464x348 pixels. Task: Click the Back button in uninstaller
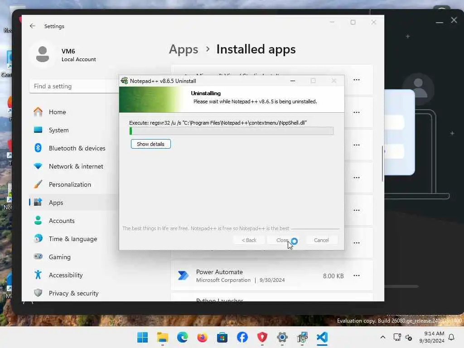click(x=249, y=240)
